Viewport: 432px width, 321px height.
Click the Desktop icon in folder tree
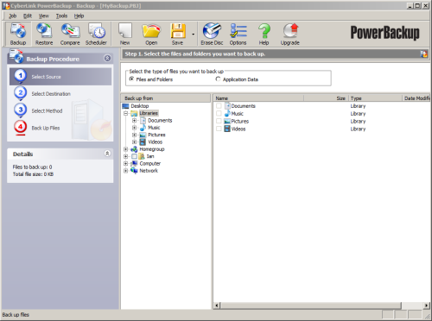click(125, 106)
